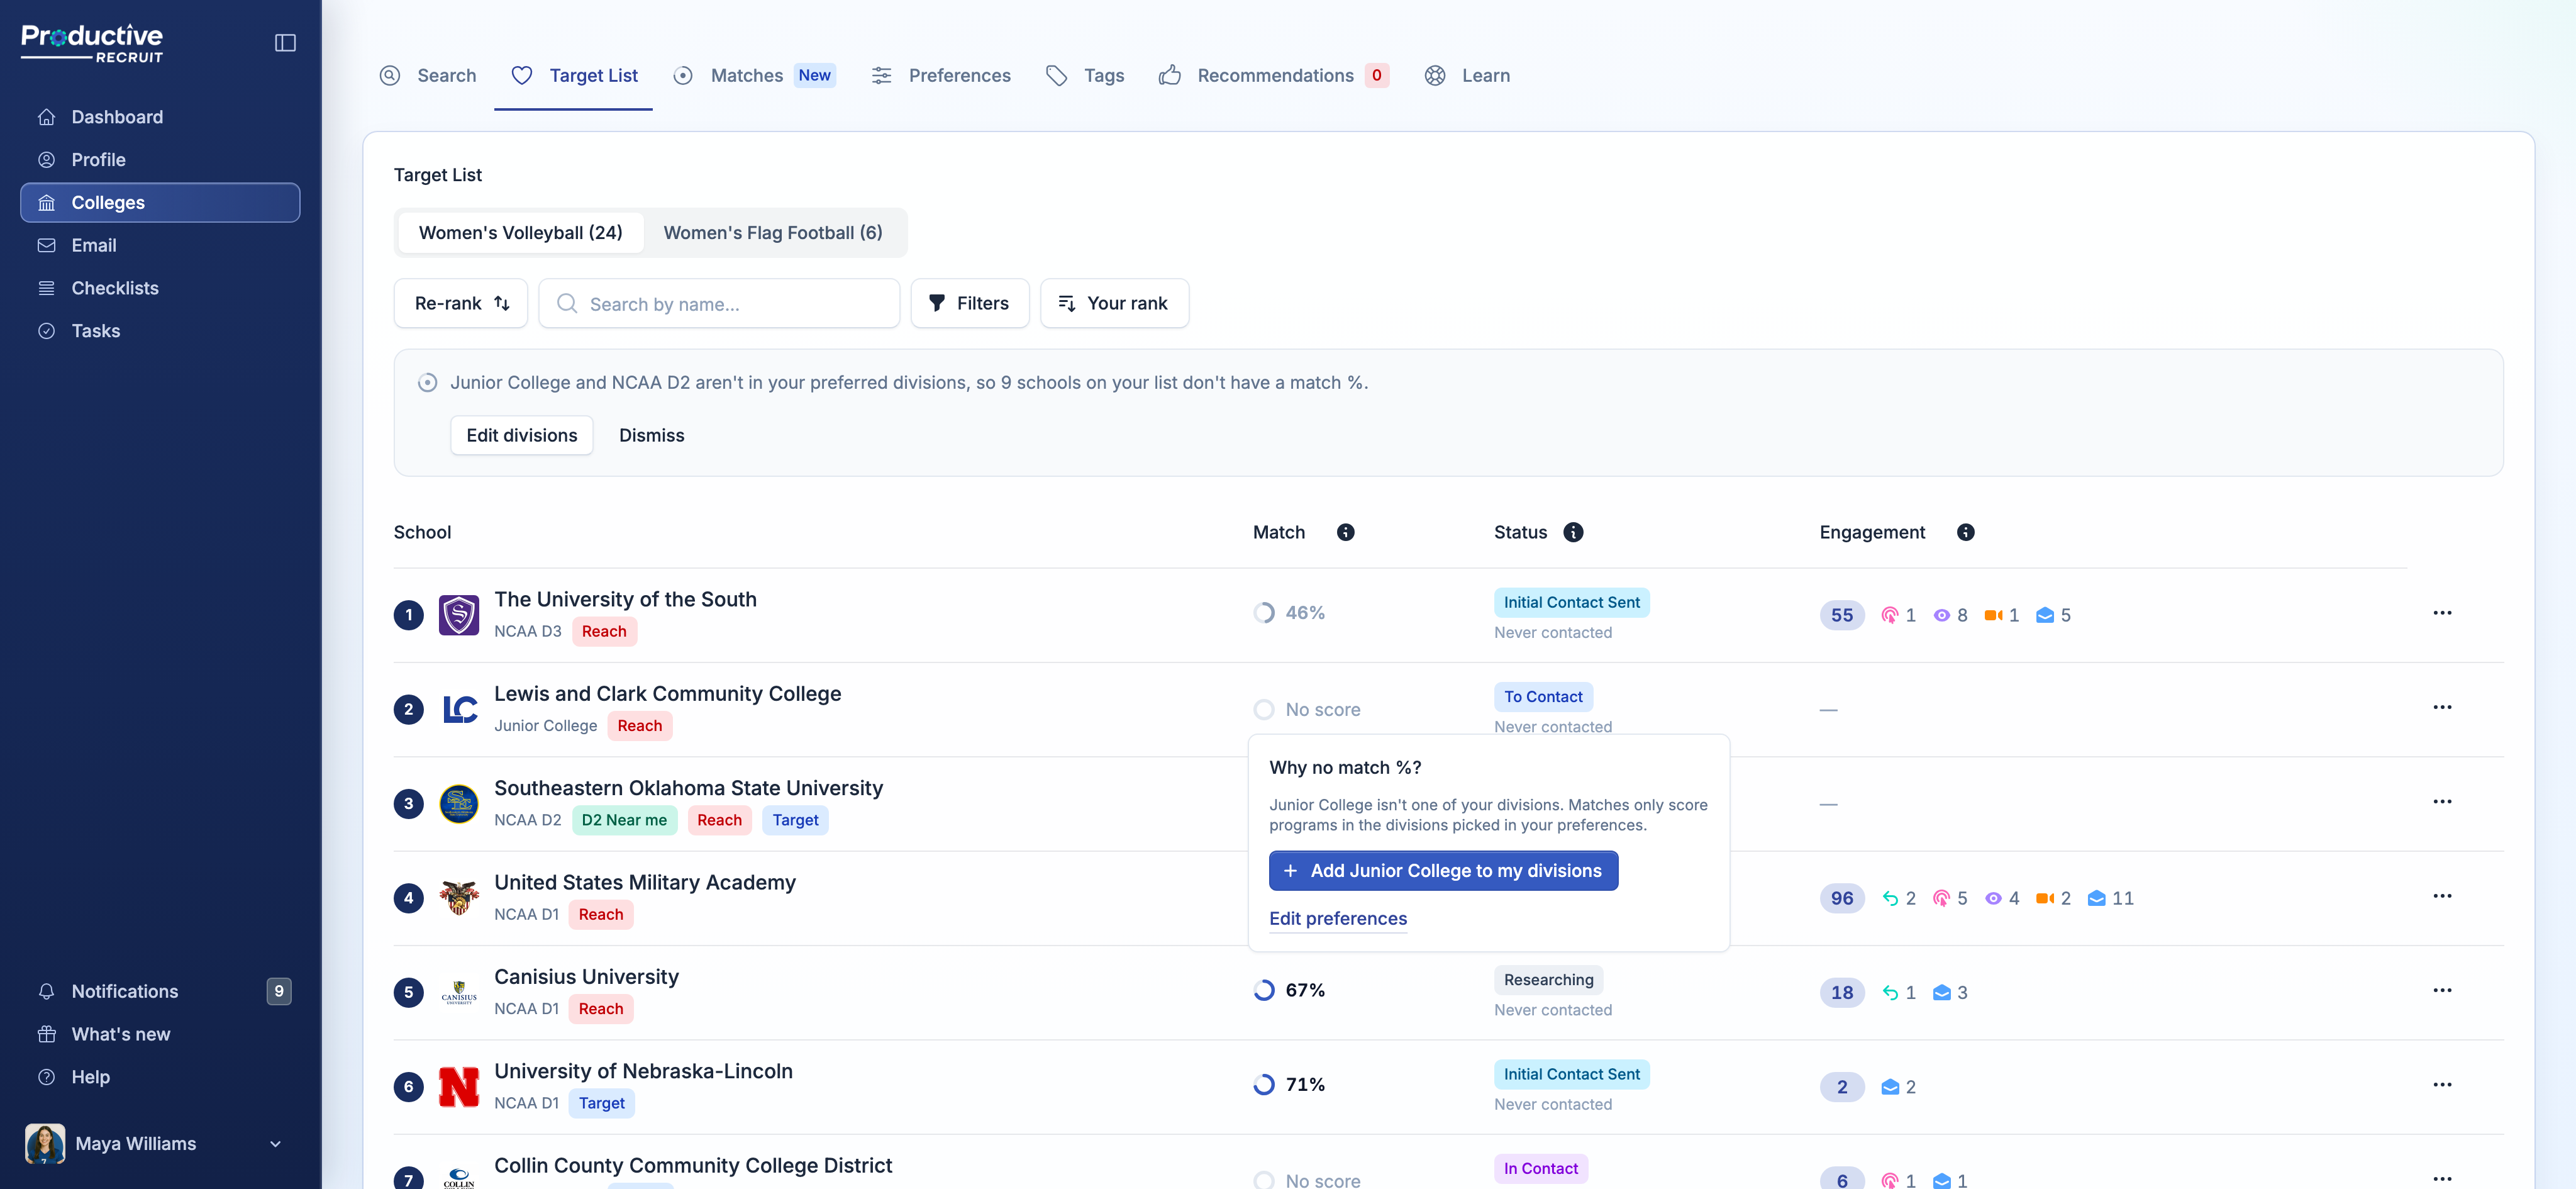Open more options for United States Military Academy
This screenshot has width=2576, height=1189.
coord(2442,896)
